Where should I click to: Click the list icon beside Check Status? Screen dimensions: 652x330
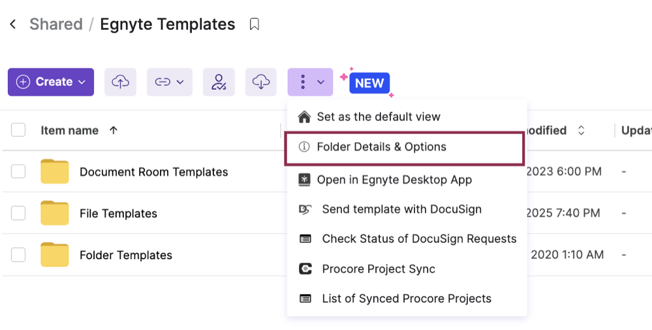click(x=305, y=240)
